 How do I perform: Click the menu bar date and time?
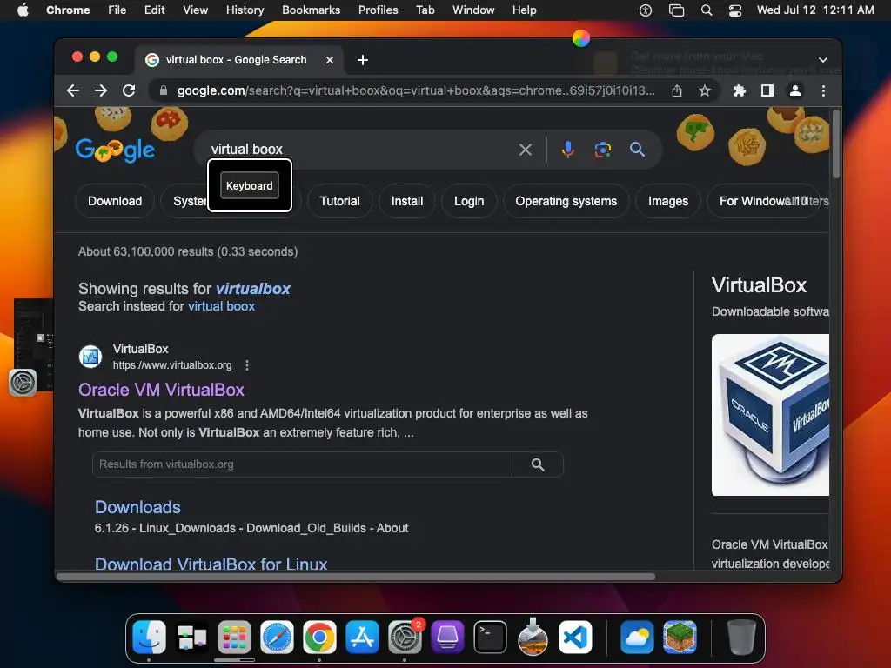[815, 10]
